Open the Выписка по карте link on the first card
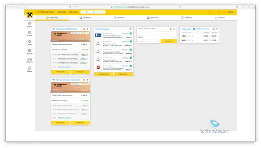This screenshot has width=261, height=148. pos(64,67)
